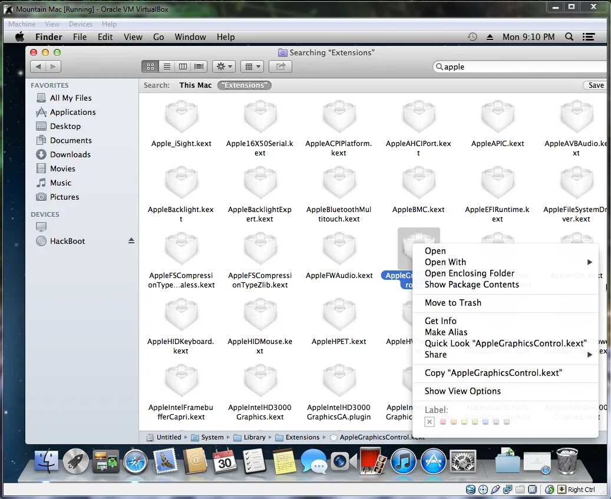Eject the HackBoot disc
611x499 pixels.
click(131, 241)
